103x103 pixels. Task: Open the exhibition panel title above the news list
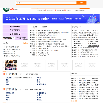74,74
